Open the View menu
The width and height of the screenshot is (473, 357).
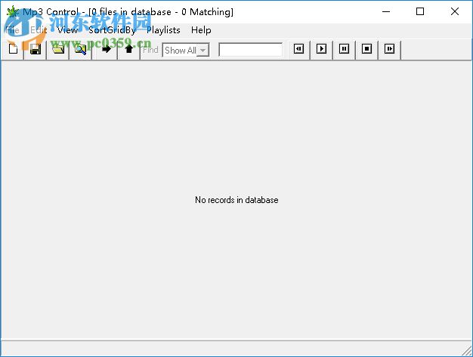pyautogui.click(x=67, y=30)
